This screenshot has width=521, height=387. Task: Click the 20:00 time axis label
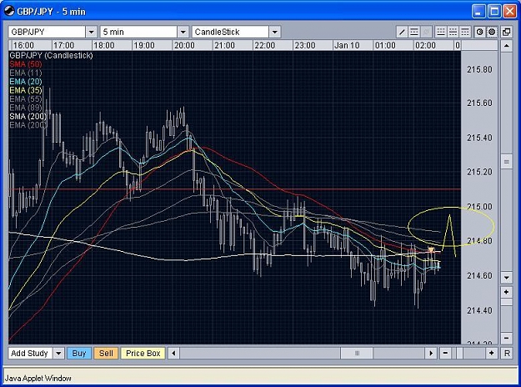184,45
